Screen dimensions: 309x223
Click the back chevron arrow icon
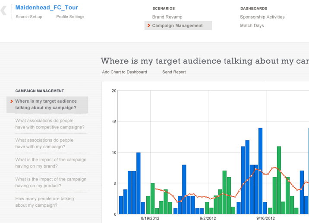click(3, 11)
